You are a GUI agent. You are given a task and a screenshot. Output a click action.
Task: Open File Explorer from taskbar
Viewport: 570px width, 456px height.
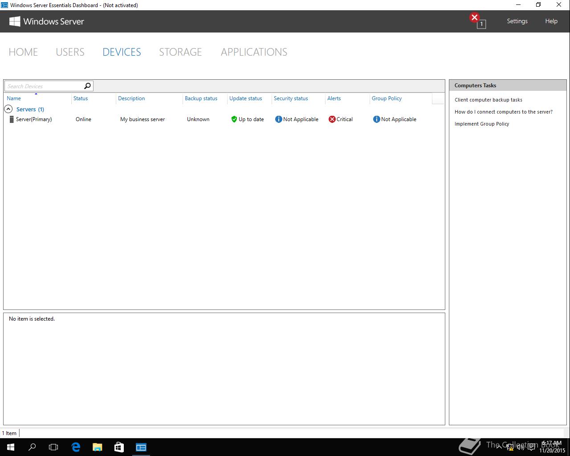(x=97, y=447)
